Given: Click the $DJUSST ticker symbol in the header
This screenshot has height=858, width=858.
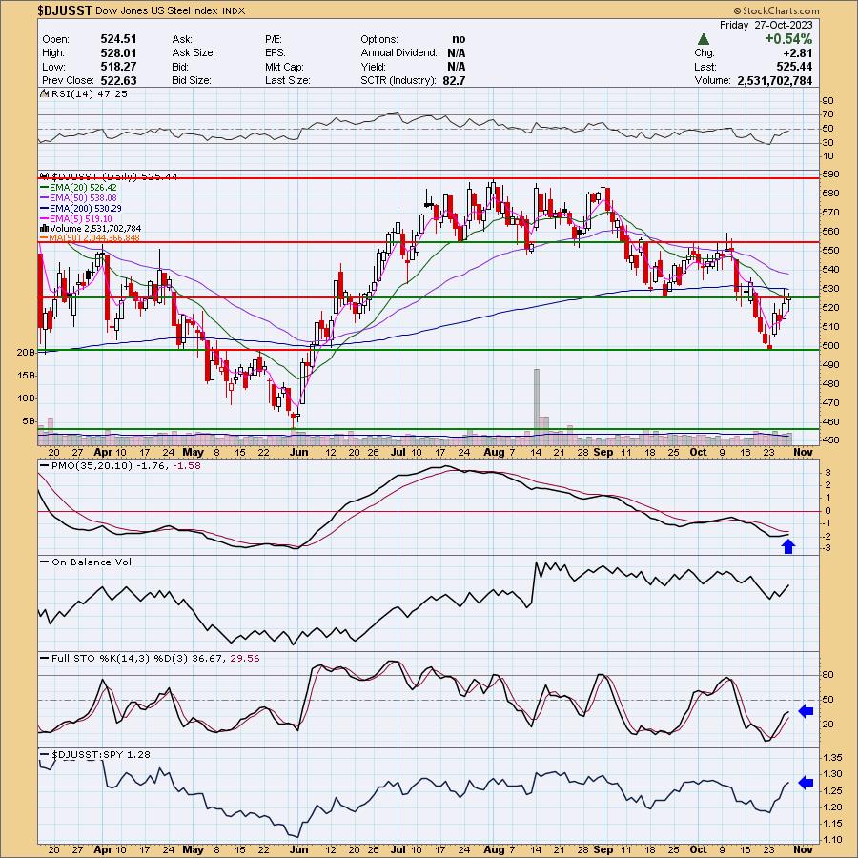Looking at the screenshot, I should [x=65, y=10].
